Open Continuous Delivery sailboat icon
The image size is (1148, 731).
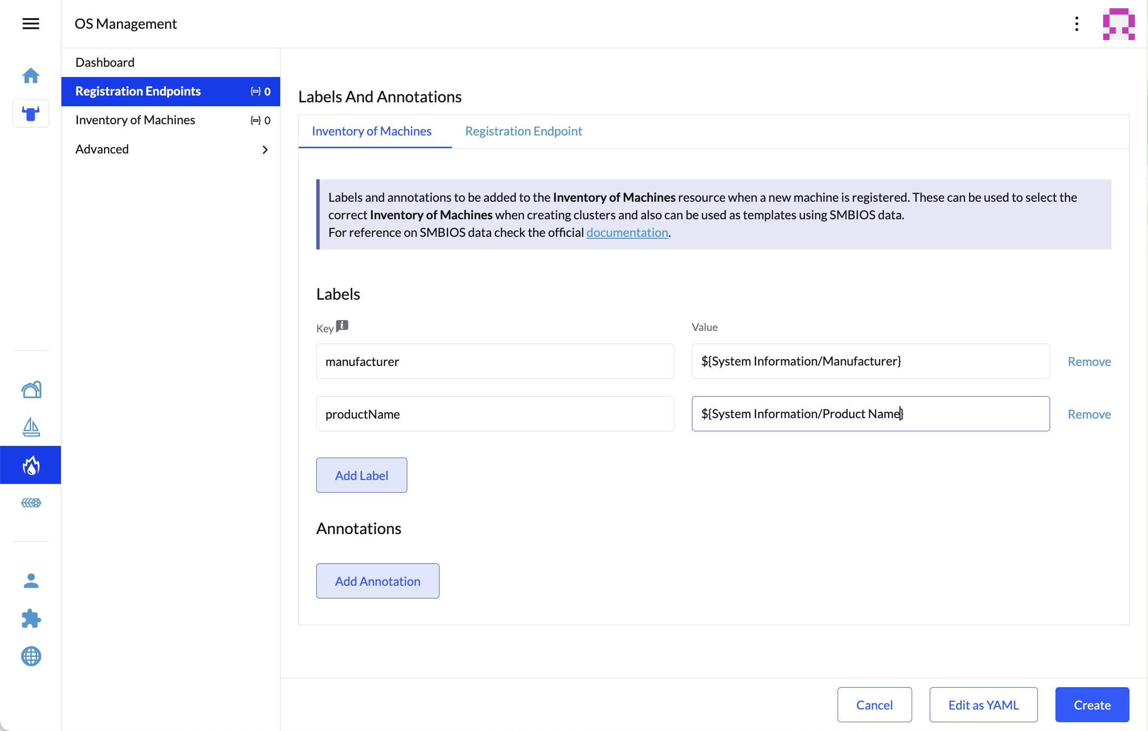[x=31, y=427]
